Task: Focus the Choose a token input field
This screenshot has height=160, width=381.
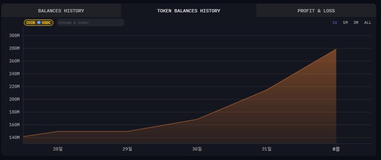Action: tap(90, 23)
